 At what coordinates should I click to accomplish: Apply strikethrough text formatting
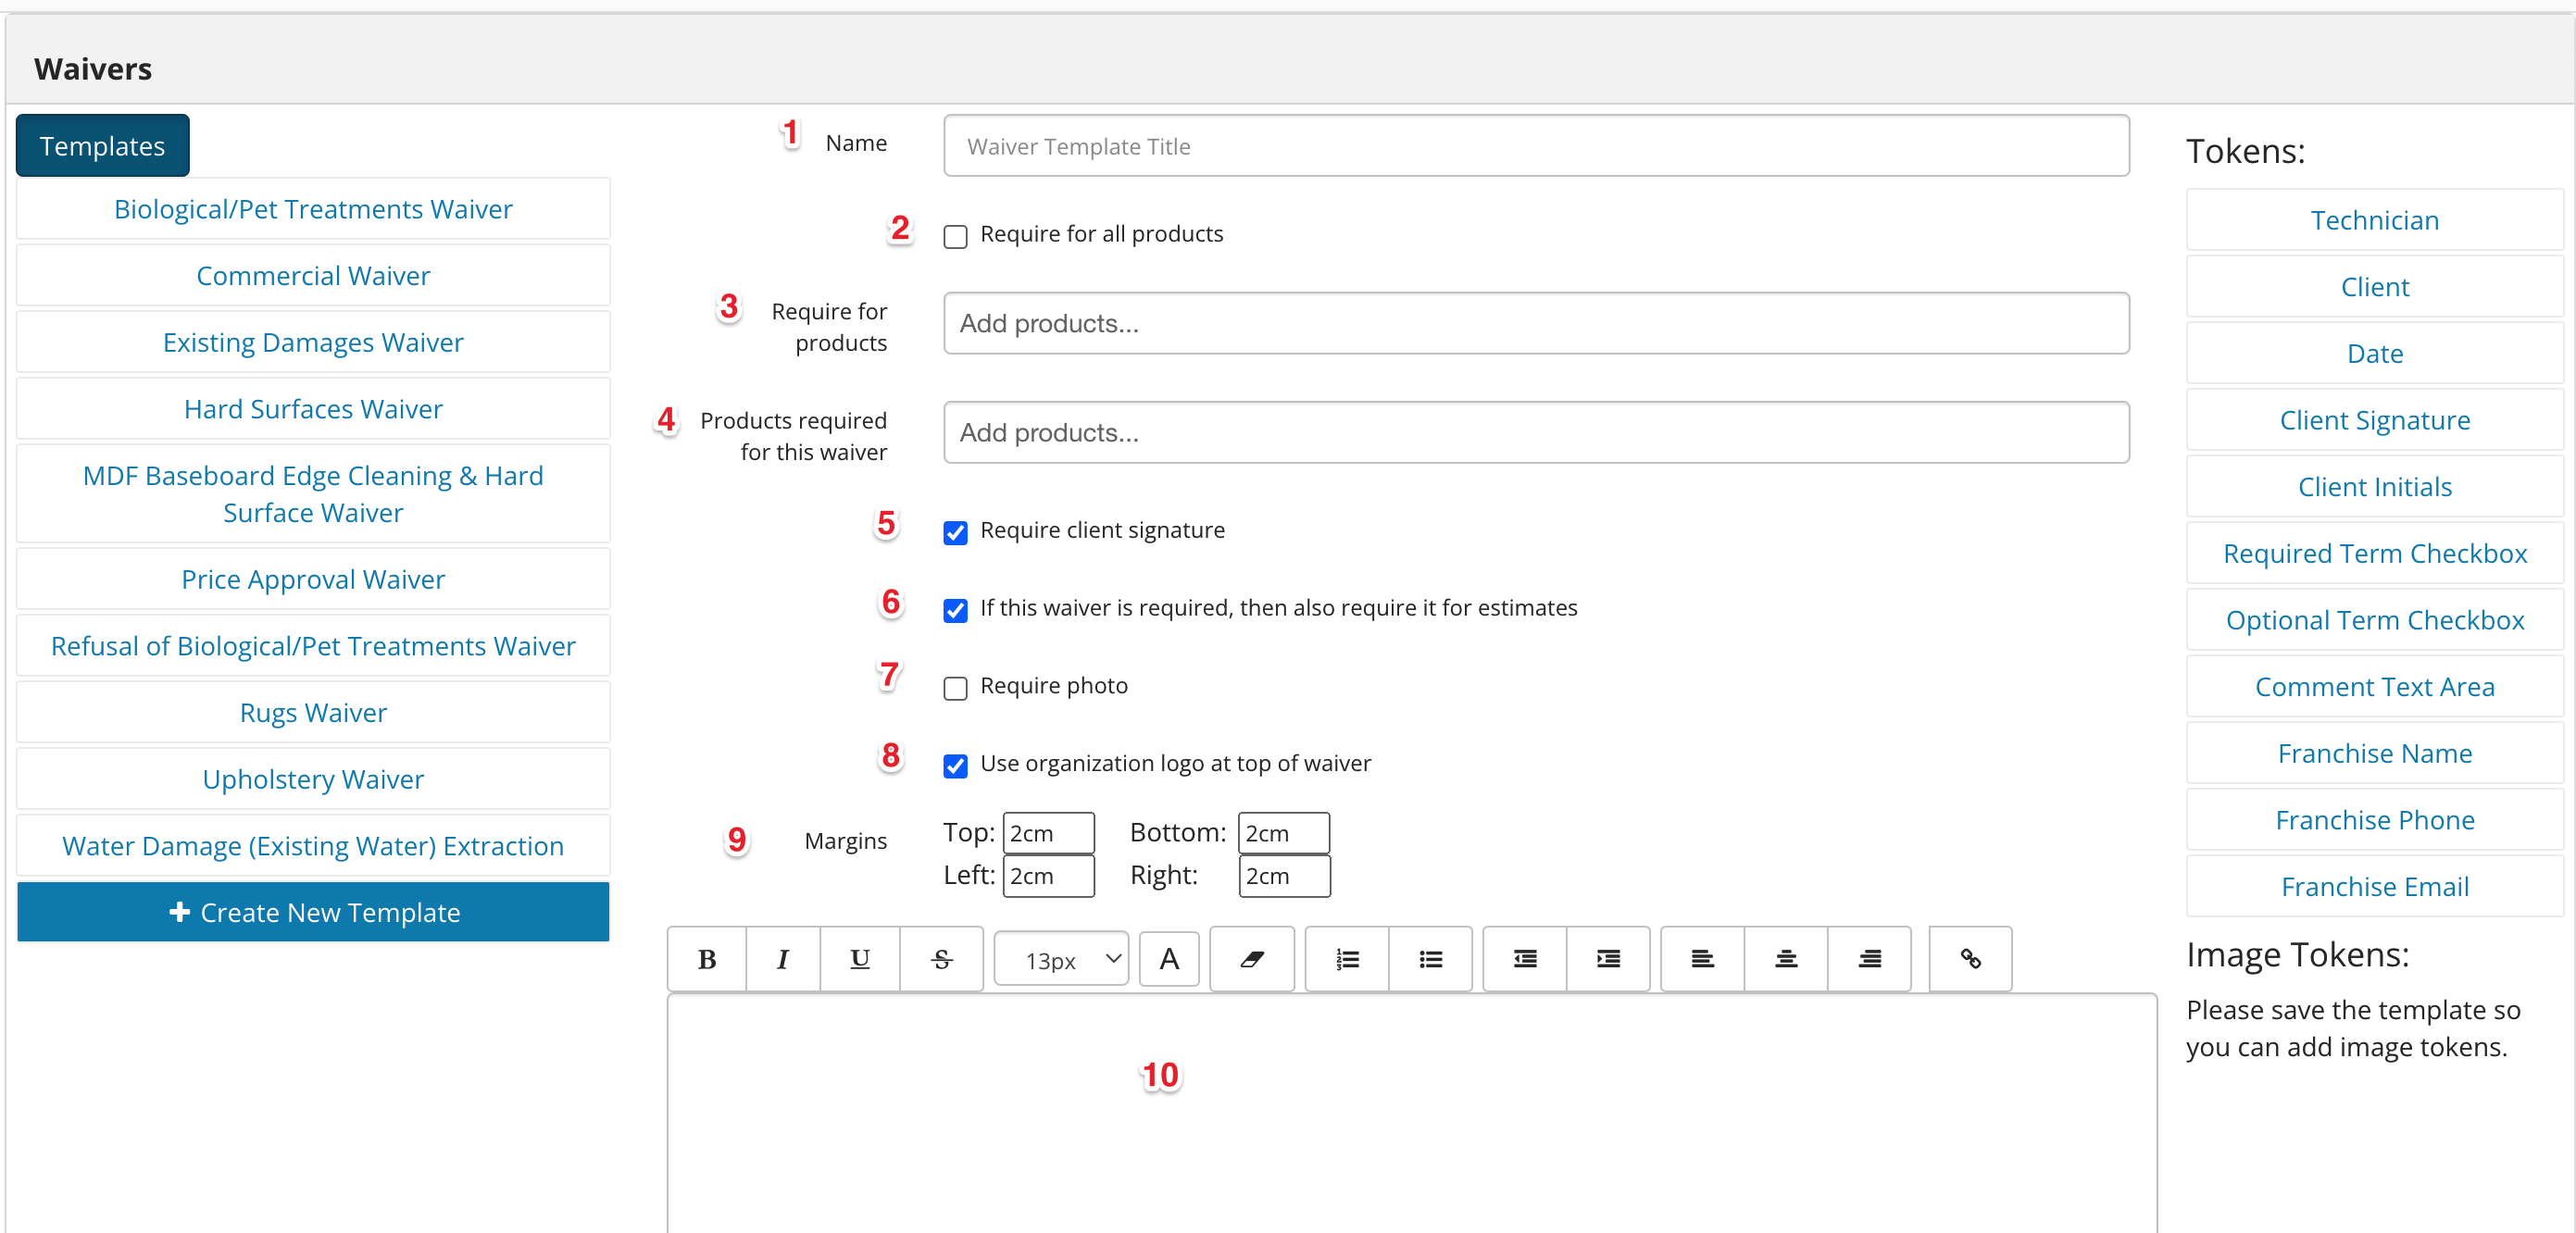tap(941, 959)
